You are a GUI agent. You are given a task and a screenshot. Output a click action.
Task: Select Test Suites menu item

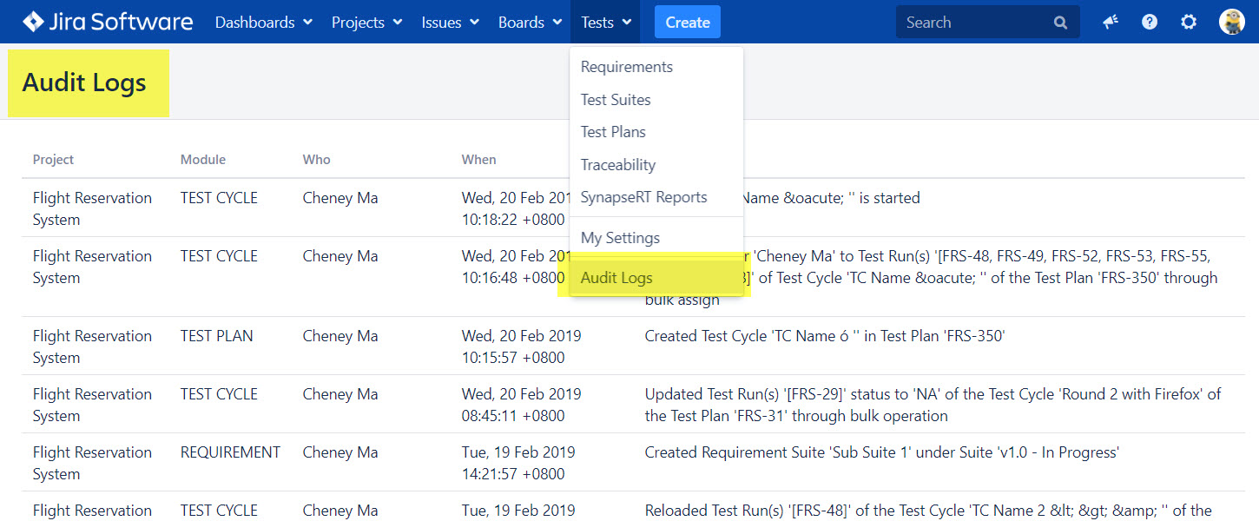(616, 100)
